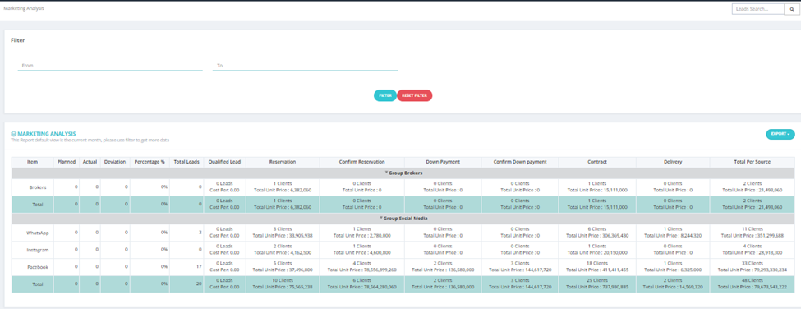The height and width of the screenshot is (309, 801).
Task: Select the Reservation column header
Action: 283,161
